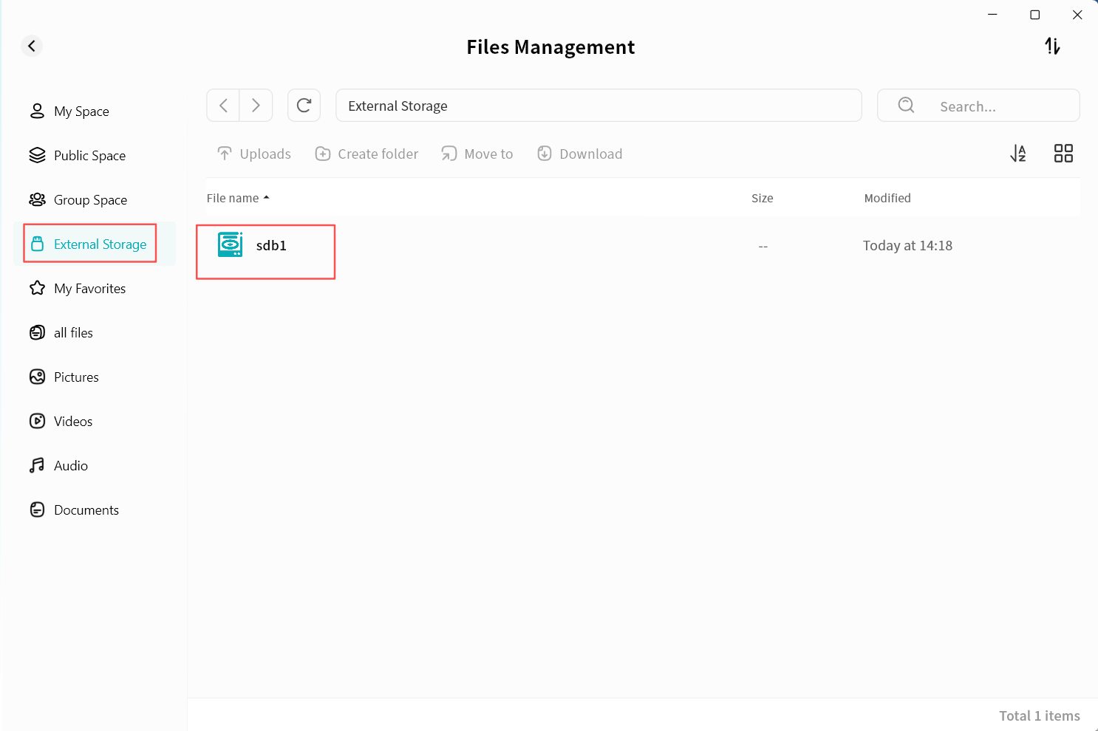The image size is (1098, 731).
Task: Navigate to previous folder with left chevron
Action: coord(223,106)
